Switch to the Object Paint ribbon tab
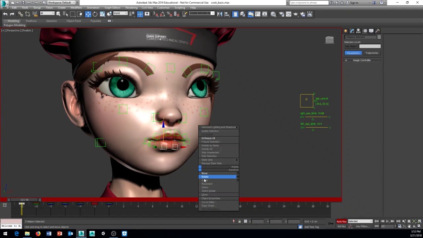 [x=73, y=21]
